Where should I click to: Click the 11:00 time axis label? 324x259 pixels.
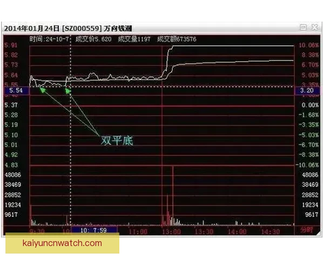click(138, 231)
